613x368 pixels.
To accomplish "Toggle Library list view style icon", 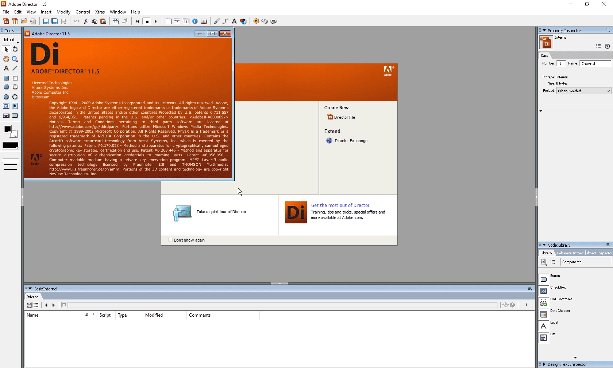I will (x=553, y=262).
